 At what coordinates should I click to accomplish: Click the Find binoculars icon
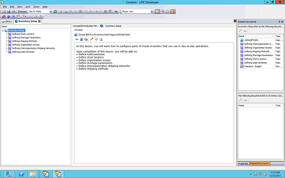(105, 12)
